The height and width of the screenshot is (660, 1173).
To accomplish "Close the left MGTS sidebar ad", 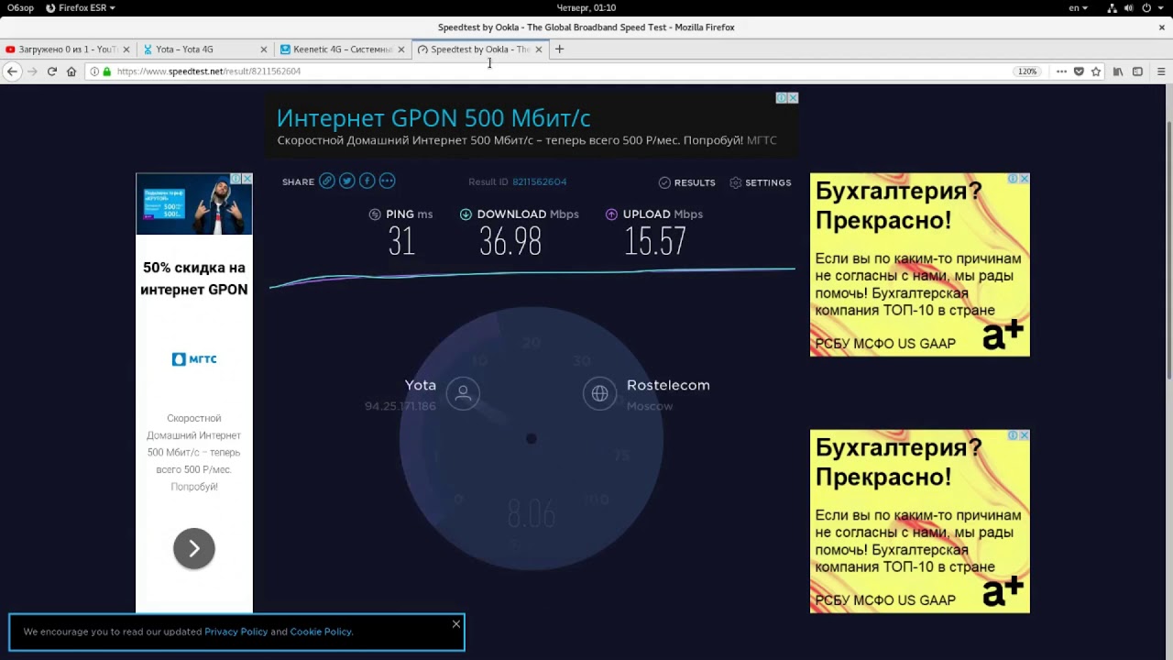I will click(x=247, y=179).
